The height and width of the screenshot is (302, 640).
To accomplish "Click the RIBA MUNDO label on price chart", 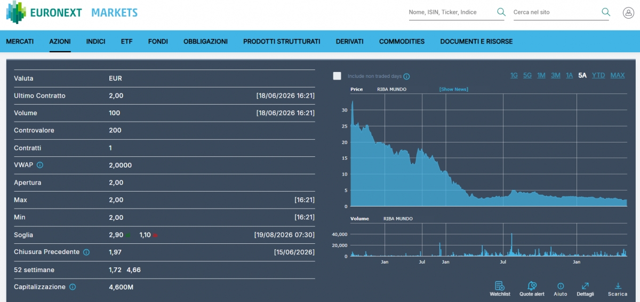I will tap(391, 89).
